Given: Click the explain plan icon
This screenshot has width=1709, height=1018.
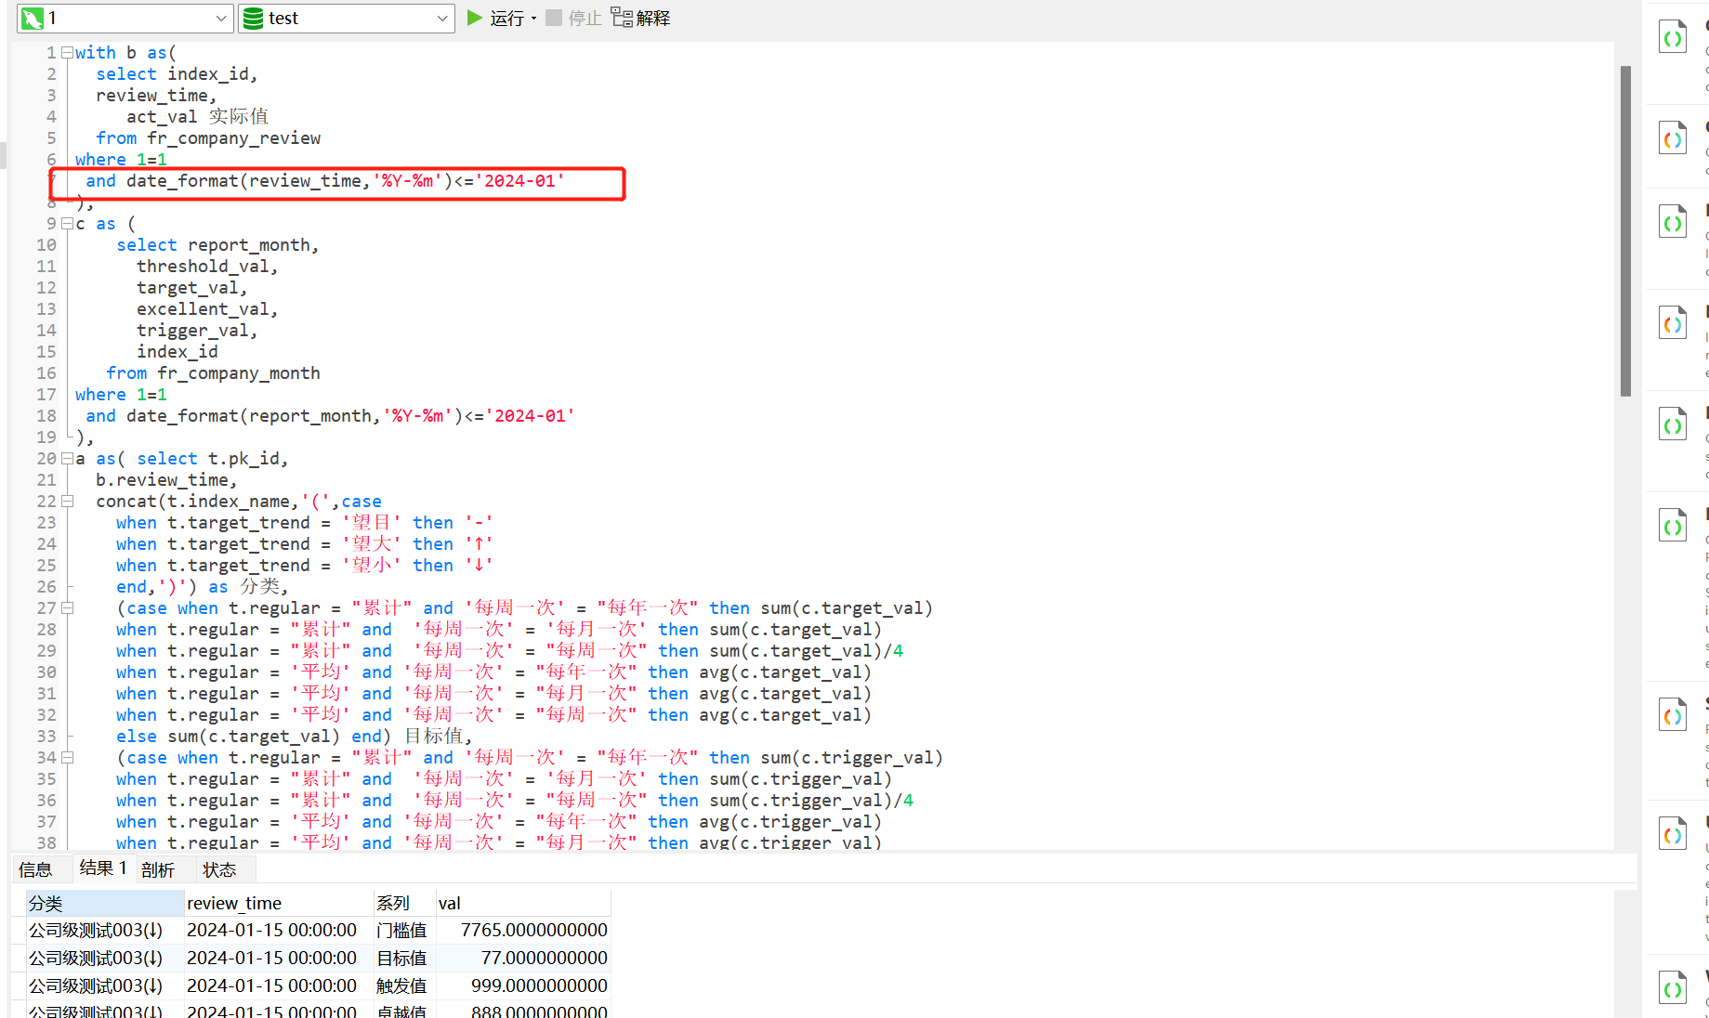Looking at the screenshot, I should 622,18.
